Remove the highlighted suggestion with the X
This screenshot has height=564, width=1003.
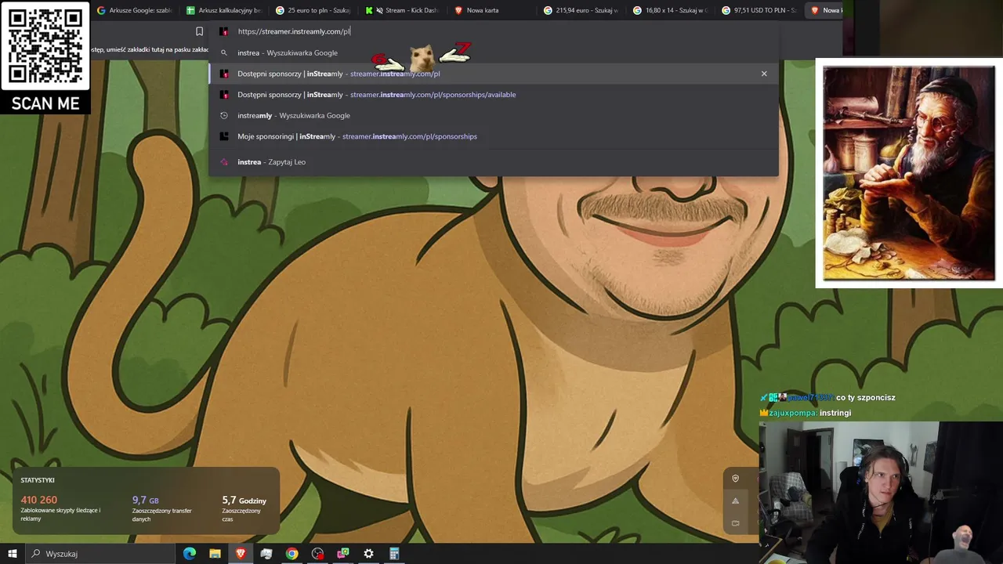pos(764,74)
